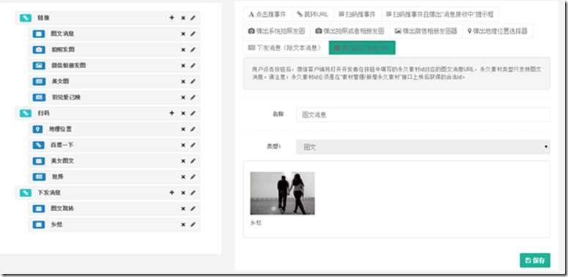Select the 弹出拍照或者相册发图 type tab
The image size is (568, 277).
pyautogui.click(x=350, y=31)
